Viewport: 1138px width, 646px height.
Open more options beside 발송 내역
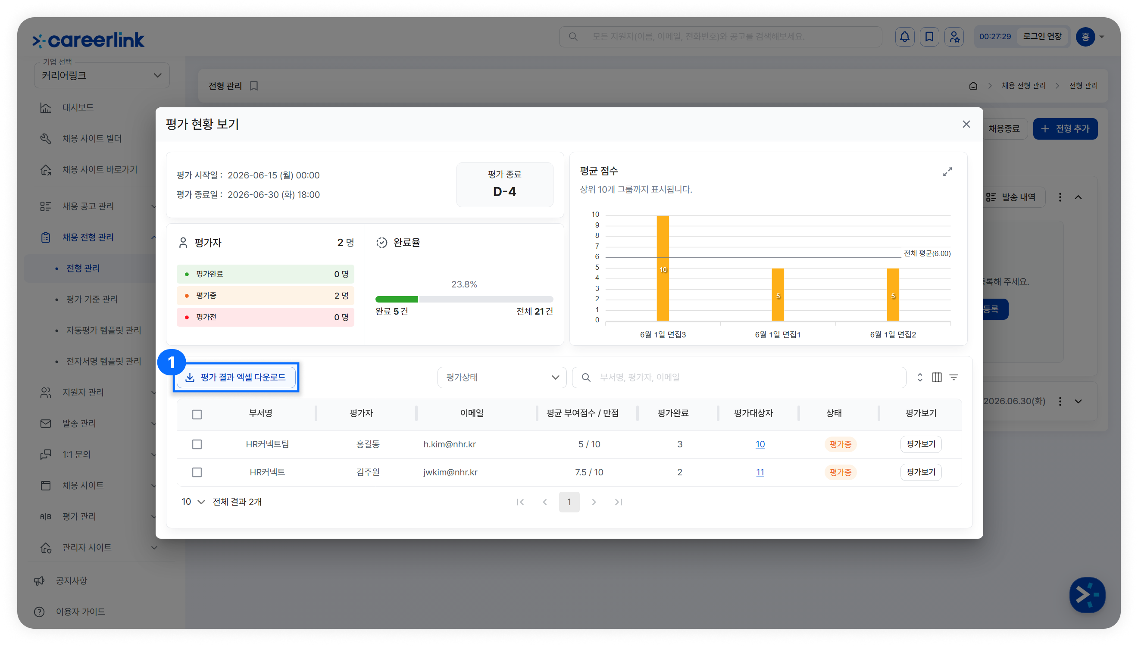(x=1060, y=197)
